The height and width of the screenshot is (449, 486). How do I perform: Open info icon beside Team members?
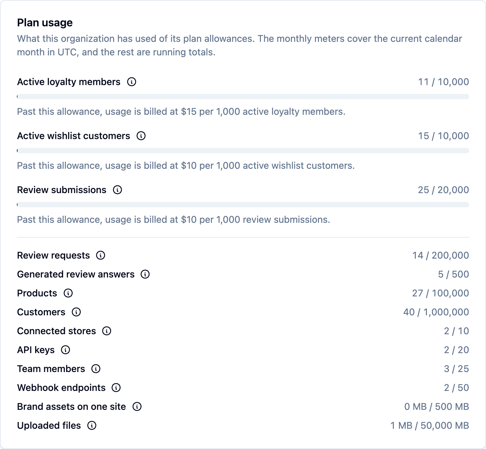click(x=96, y=369)
